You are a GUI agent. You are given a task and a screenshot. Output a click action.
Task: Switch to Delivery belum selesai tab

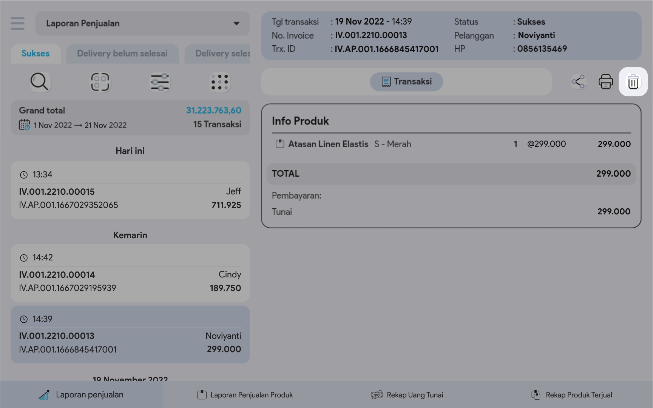click(x=122, y=54)
